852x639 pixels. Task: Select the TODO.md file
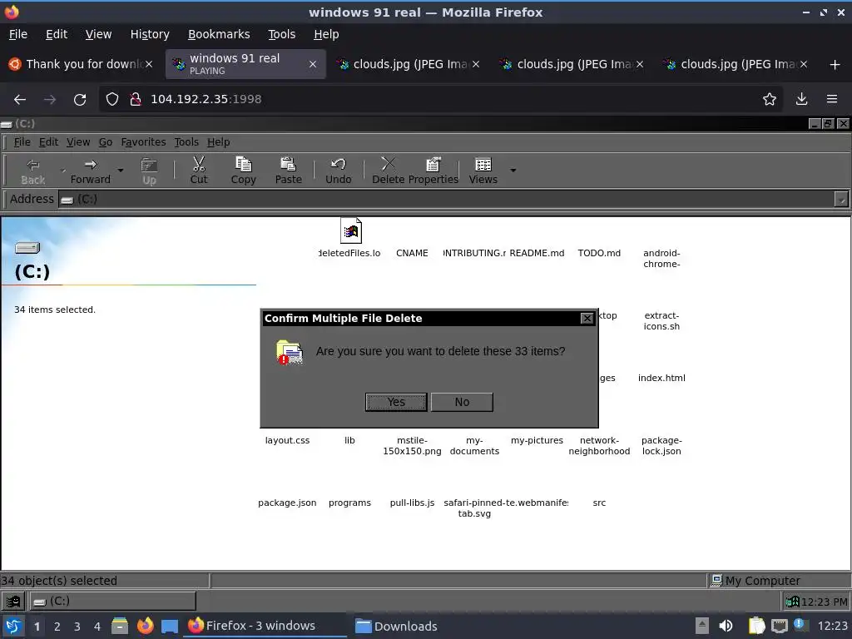tap(599, 253)
